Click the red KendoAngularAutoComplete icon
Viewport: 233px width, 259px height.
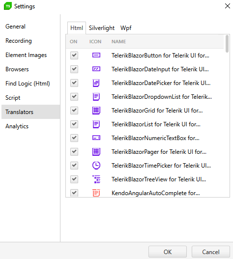pyautogui.click(x=96, y=193)
